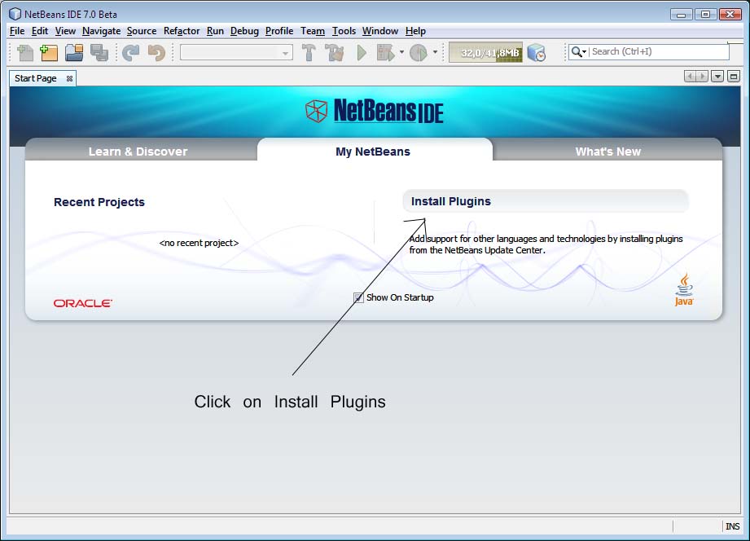The height and width of the screenshot is (541, 750).
Task: Click the Build Project hammer icon
Action: tap(309, 53)
